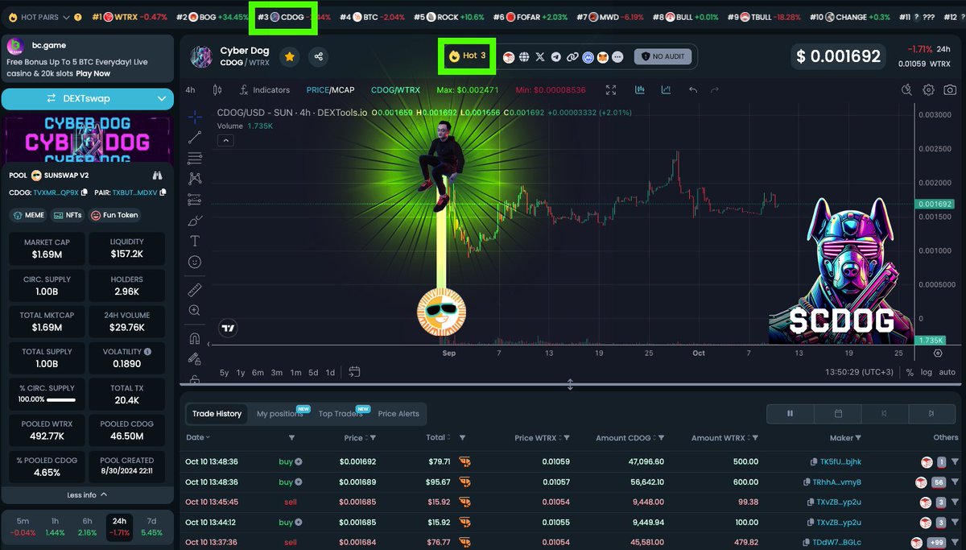Viewport: 966px width, 550px height.
Task: Open the My positions tab
Action: click(280, 414)
